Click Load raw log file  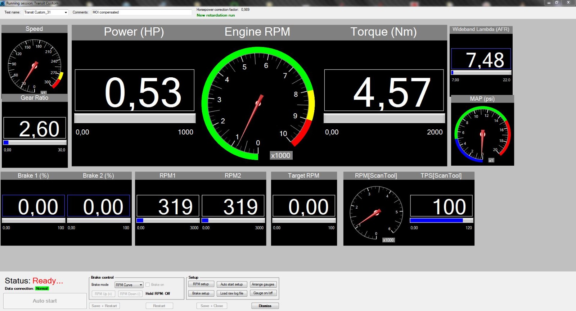click(232, 293)
